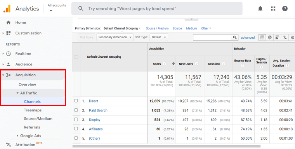Open the All accounts dropdown

click(x=57, y=8)
